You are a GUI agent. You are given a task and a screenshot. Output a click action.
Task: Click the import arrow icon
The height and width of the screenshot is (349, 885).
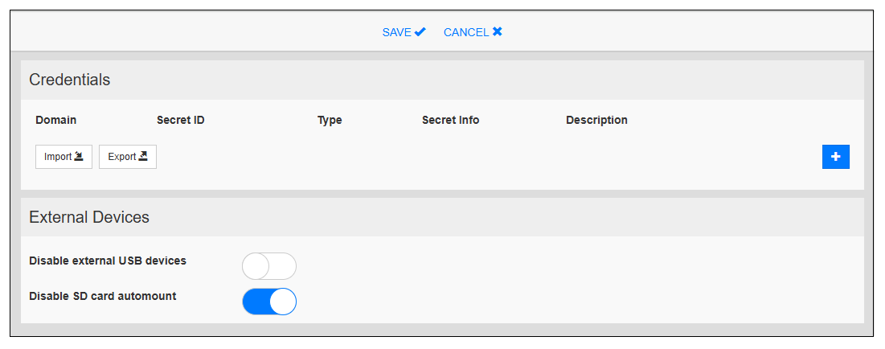(80, 157)
